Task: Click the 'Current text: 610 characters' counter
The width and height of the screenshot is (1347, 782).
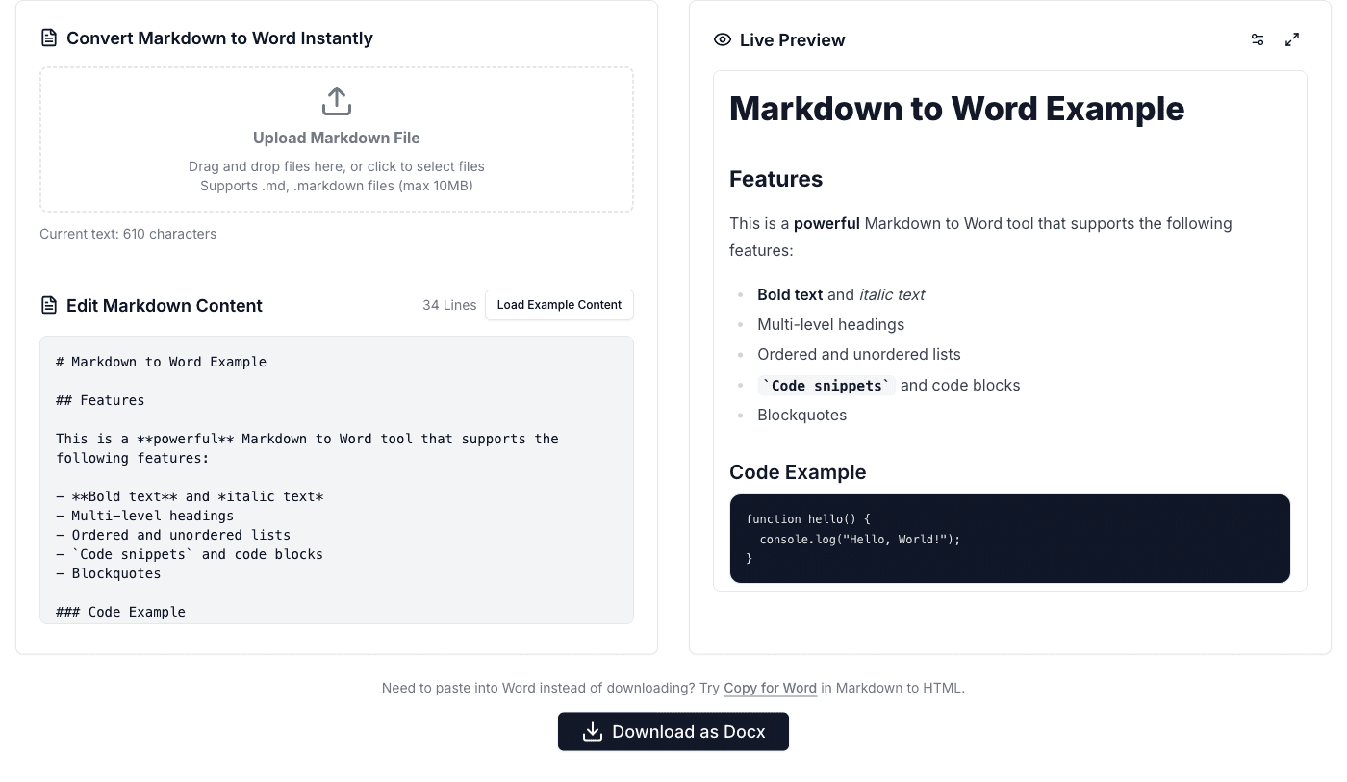Action: [128, 234]
